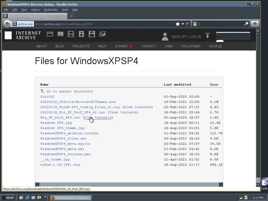Screen dimensions: 268x201
Task: Open the History menu
Action: [x=36, y=10]
